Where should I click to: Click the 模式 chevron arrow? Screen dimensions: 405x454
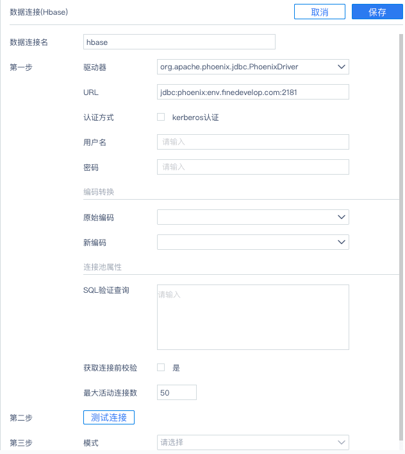click(341, 442)
